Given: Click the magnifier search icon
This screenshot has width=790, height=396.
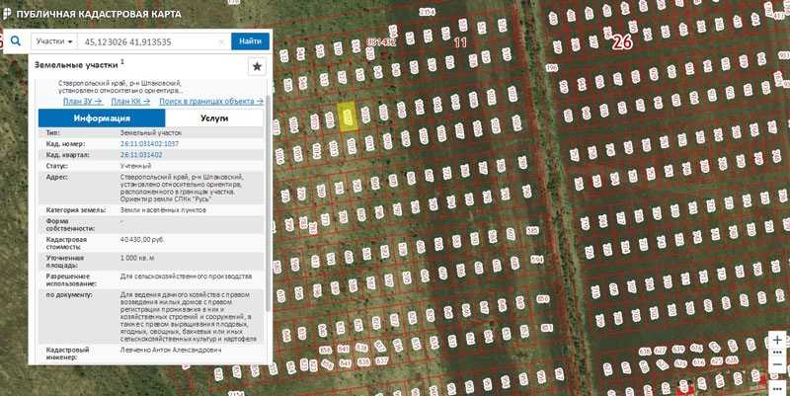Looking at the screenshot, I should [15, 41].
